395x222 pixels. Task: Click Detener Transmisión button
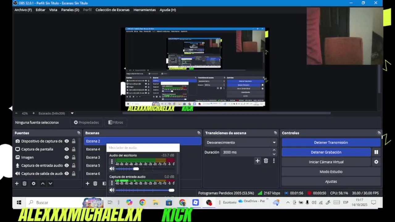pyautogui.click(x=331, y=142)
